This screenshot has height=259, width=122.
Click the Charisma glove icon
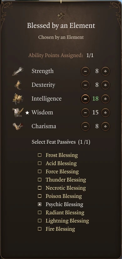pyautogui.click(x=18, y=126)
